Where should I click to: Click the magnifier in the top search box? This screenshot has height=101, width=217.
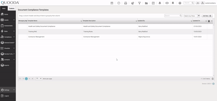pyautogui.click(x=193, y=3)
